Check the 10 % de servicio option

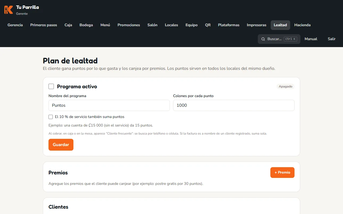pyautogui.click(x=51, y=117)
